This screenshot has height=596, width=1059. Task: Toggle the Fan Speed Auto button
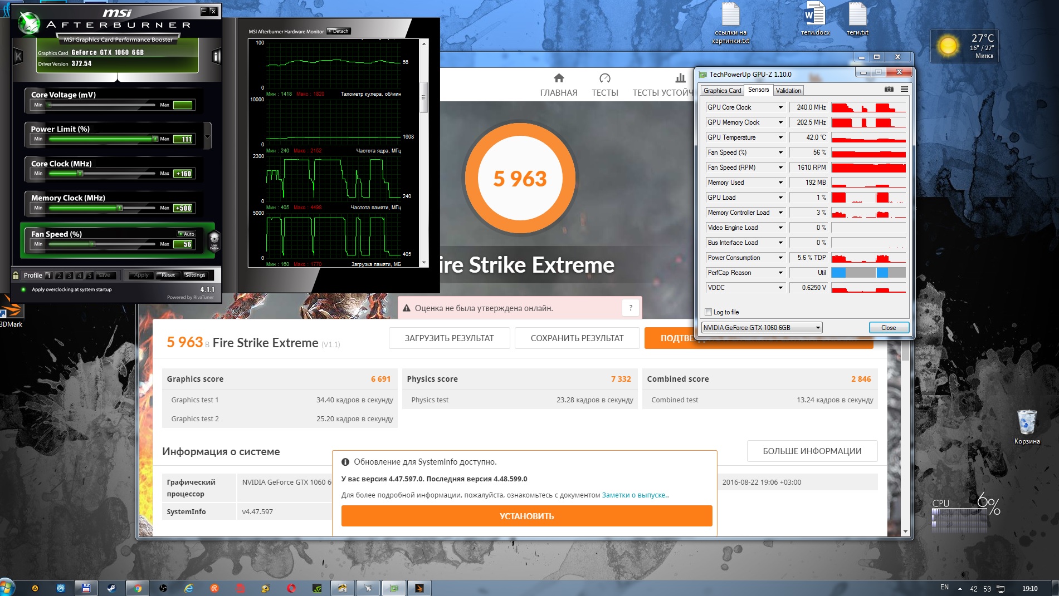[x=187, y=234]
